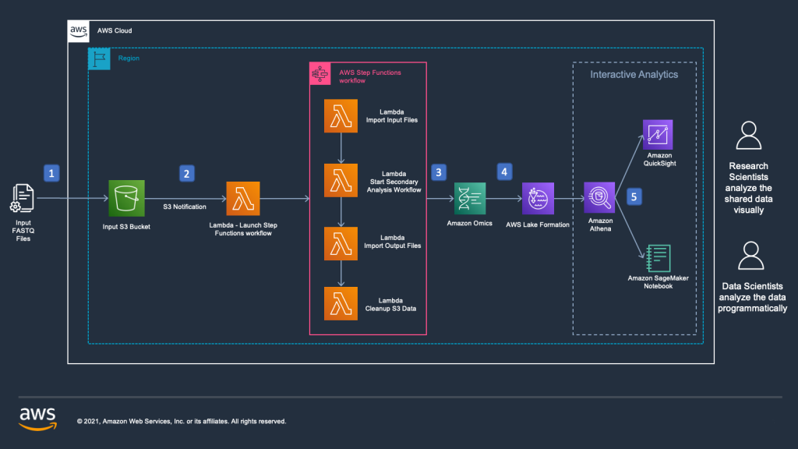The width and height of the screenshot is (798, 449).
Task: Click the Interactive Analytics dashed panel title
Action: (634, 74)
